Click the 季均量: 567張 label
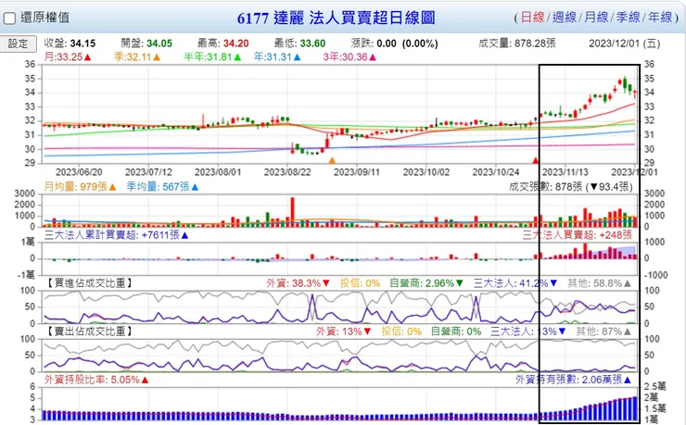 pos(162,186)
